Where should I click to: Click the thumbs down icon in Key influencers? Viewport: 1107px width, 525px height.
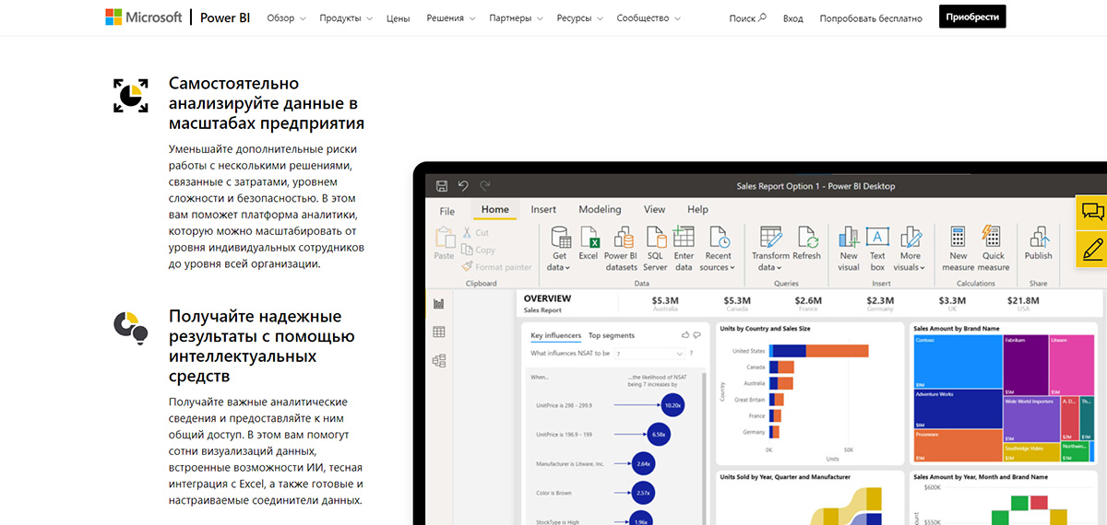tap(696, 335)
